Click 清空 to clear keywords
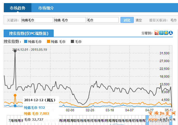Viewport: 178px width, 125px height. tap(139, 20)
